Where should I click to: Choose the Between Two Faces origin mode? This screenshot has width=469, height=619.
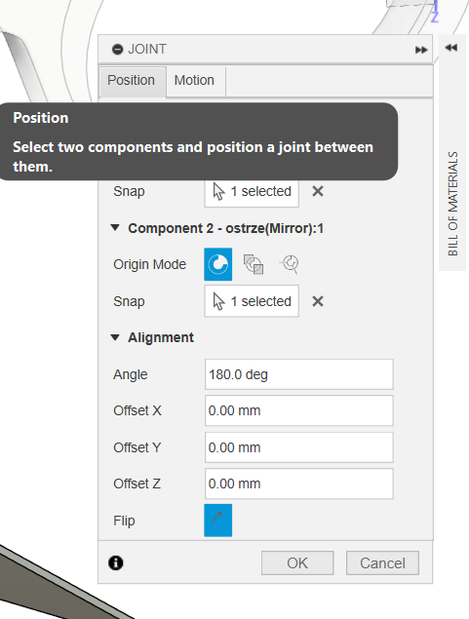click(x=254, y=264)
